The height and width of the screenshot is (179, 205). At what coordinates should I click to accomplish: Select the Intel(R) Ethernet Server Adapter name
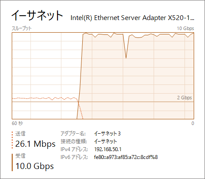132,18
